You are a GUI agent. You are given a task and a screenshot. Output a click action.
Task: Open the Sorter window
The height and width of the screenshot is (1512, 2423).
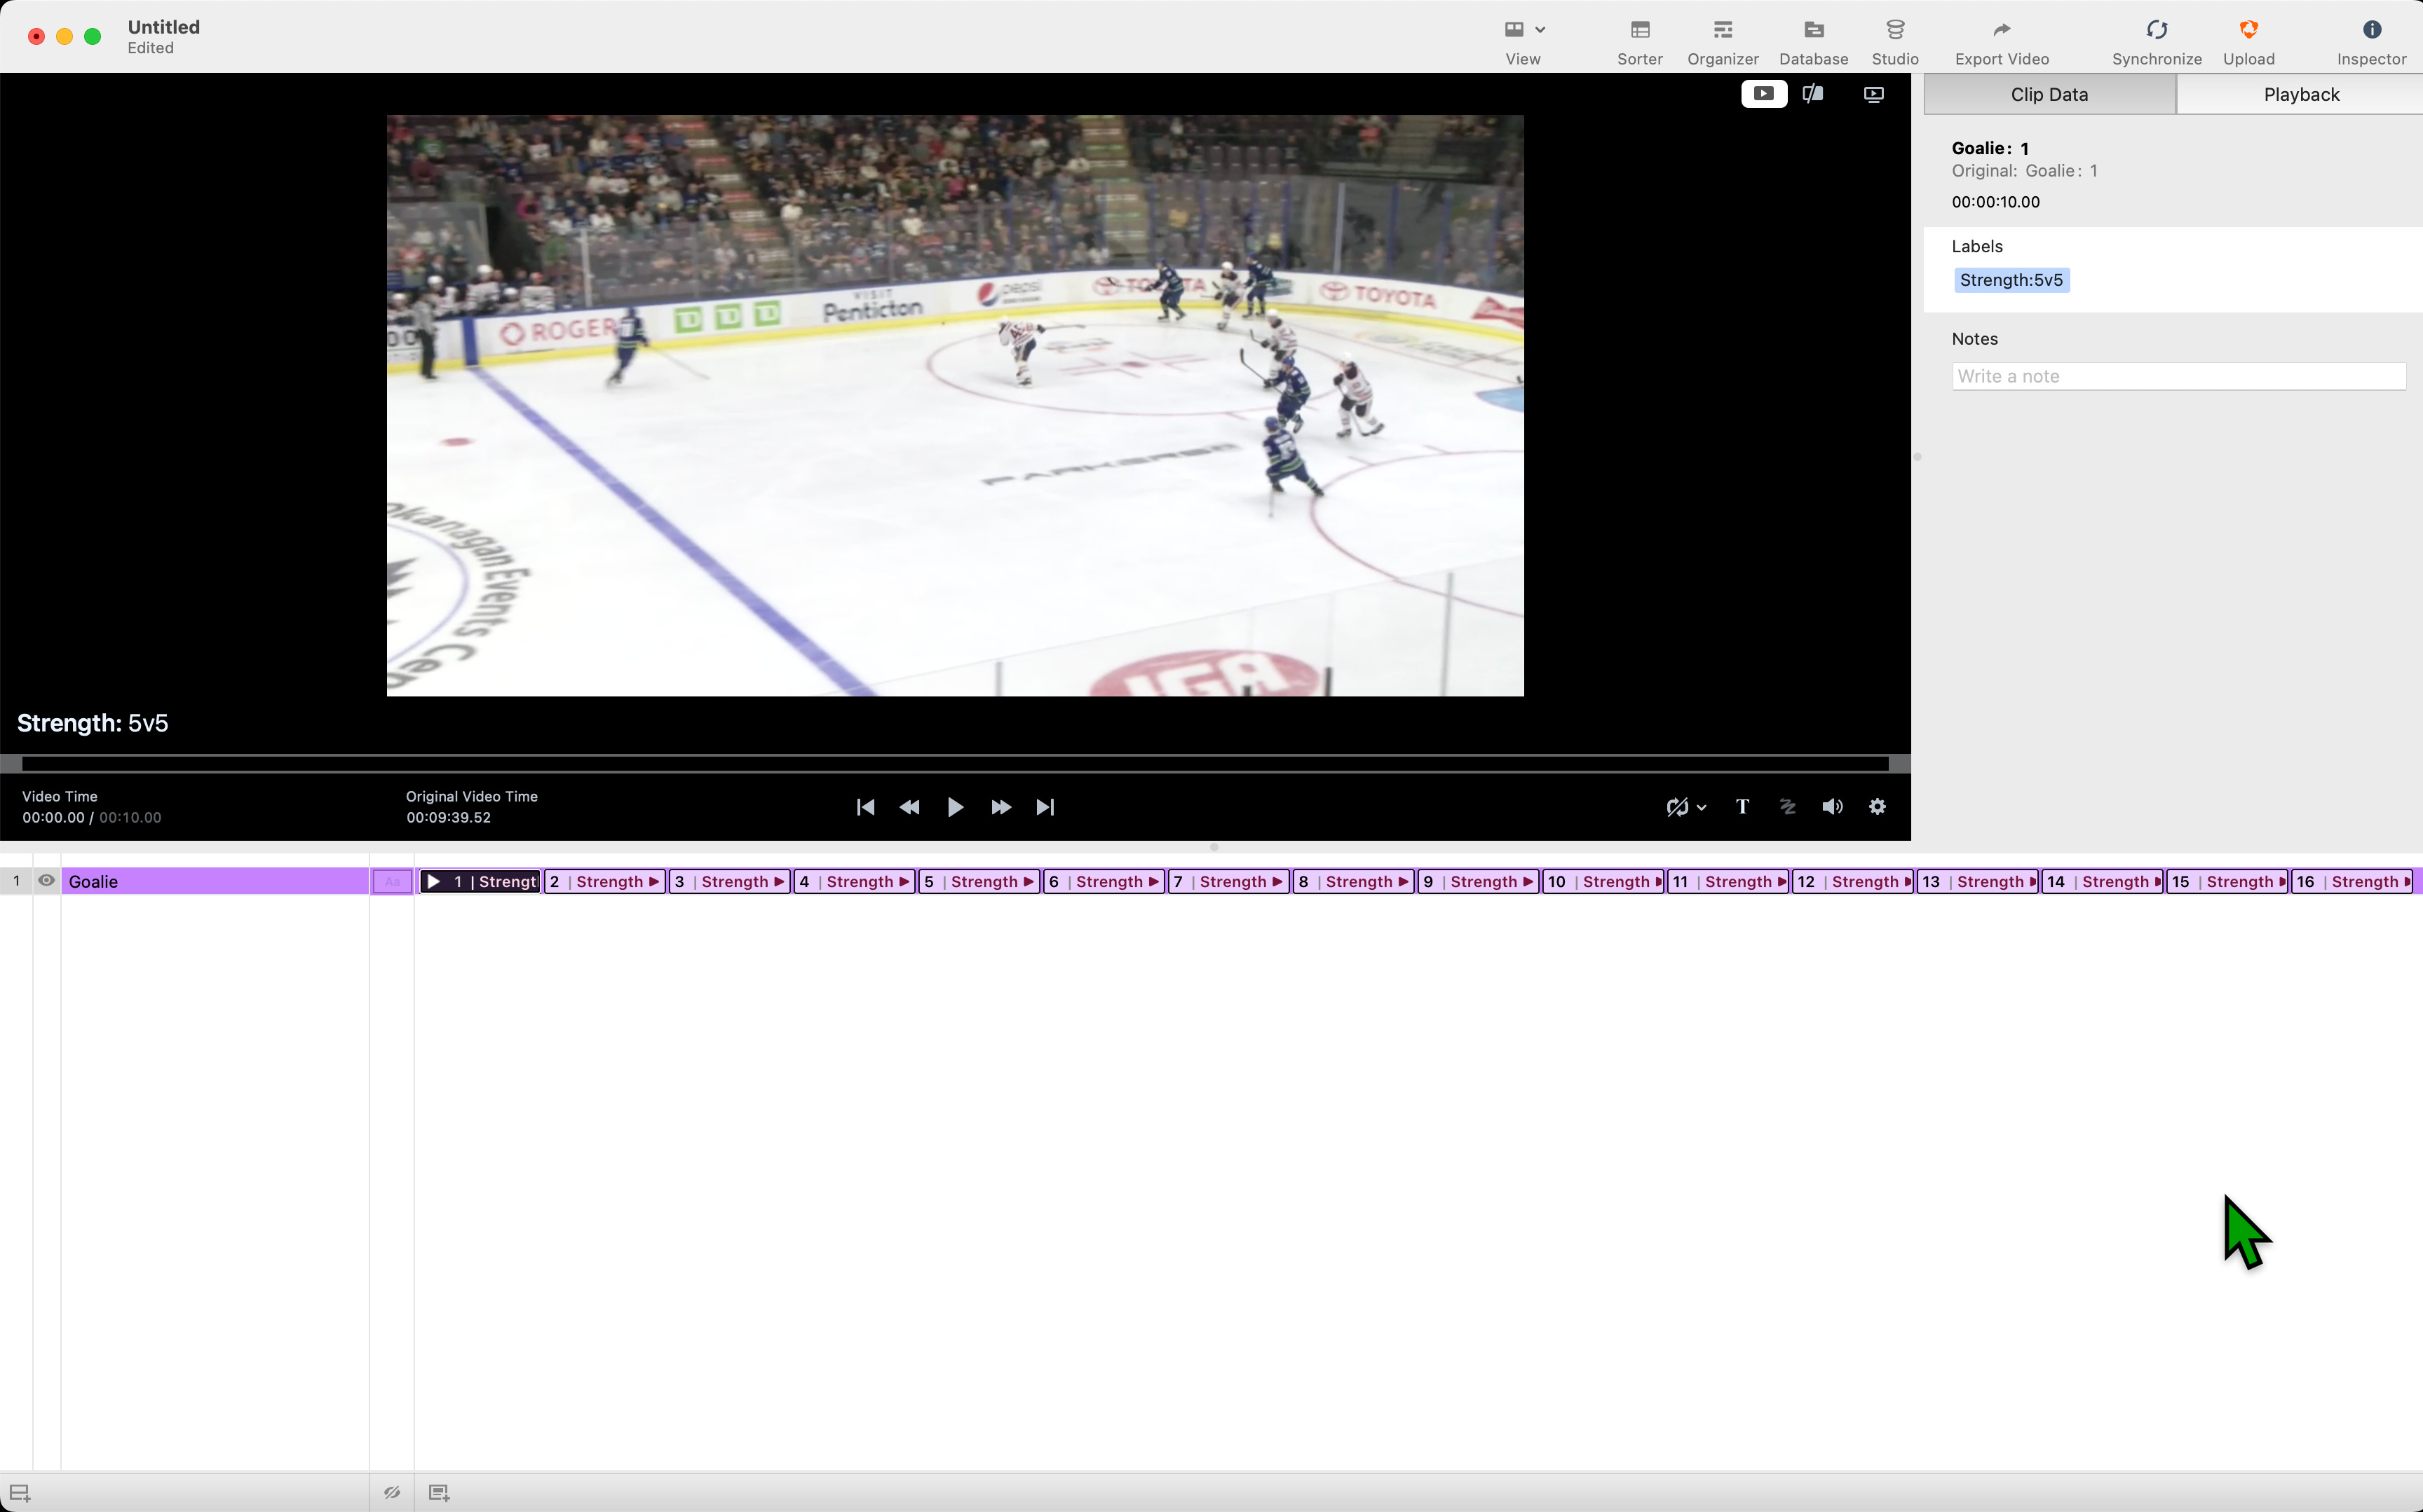(1638, 40)
